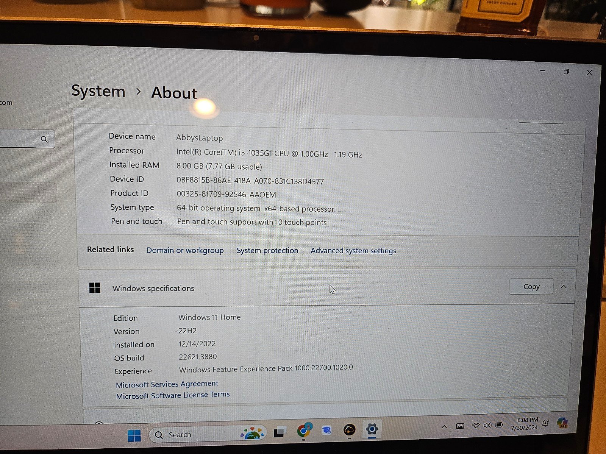The width and height of the screenshot is (606, 454).
Task: Click Installed on value 12/14/2022
Action: [x=197, y=344]
